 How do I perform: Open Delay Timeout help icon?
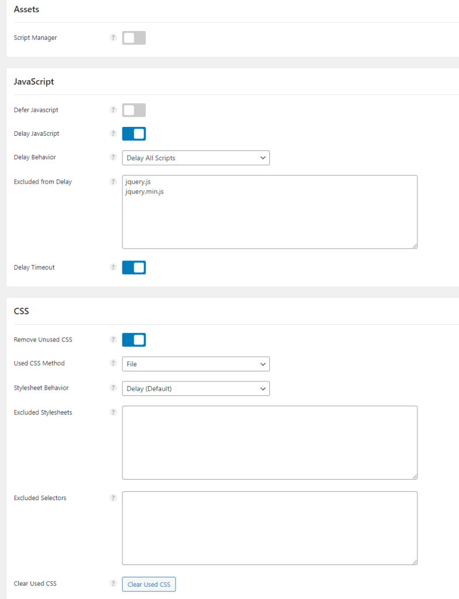point(113,267)
